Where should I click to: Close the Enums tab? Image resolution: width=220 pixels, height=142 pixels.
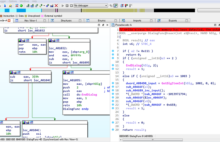(x=116, y=21)
